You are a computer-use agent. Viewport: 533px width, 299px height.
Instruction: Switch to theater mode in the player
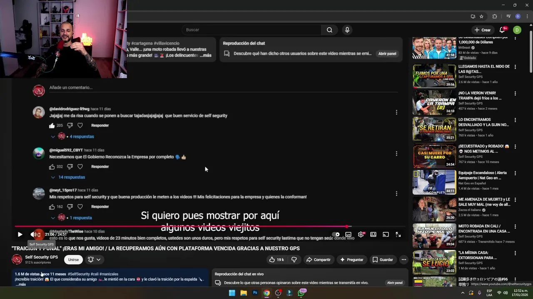(x=373, y=235)
